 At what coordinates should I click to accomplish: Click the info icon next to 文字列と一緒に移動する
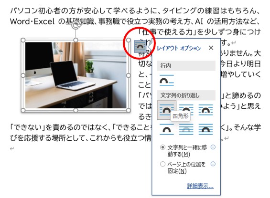click(x=213, y=147)
